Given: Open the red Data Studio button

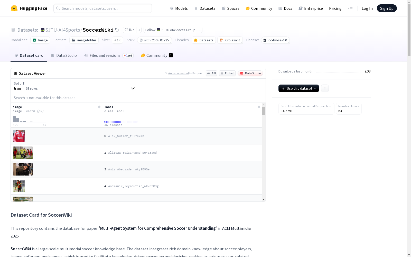Looking at the screenshot, I should click(250, 73).
